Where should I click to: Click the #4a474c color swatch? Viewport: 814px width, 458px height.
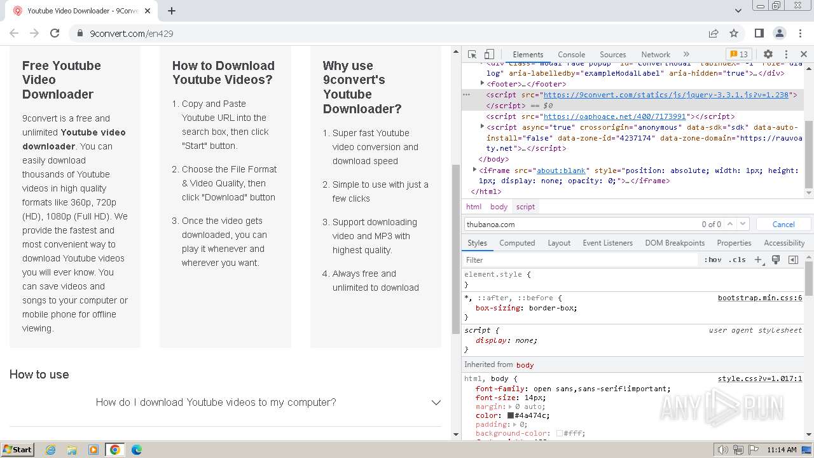(x=510, y=415)
